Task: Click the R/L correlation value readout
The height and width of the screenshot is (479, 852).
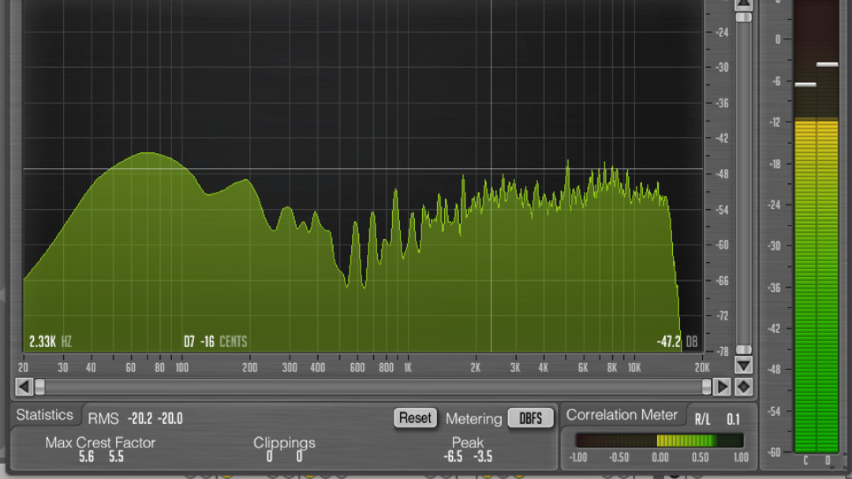Action: pyautogui.click(x=733, y=419)
